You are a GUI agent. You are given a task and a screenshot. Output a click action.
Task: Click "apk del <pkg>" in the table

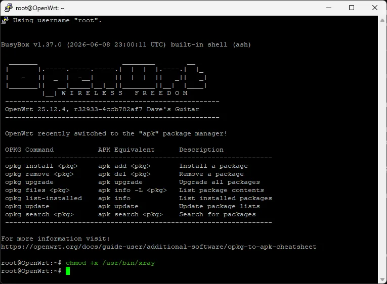tap(124, 174)
